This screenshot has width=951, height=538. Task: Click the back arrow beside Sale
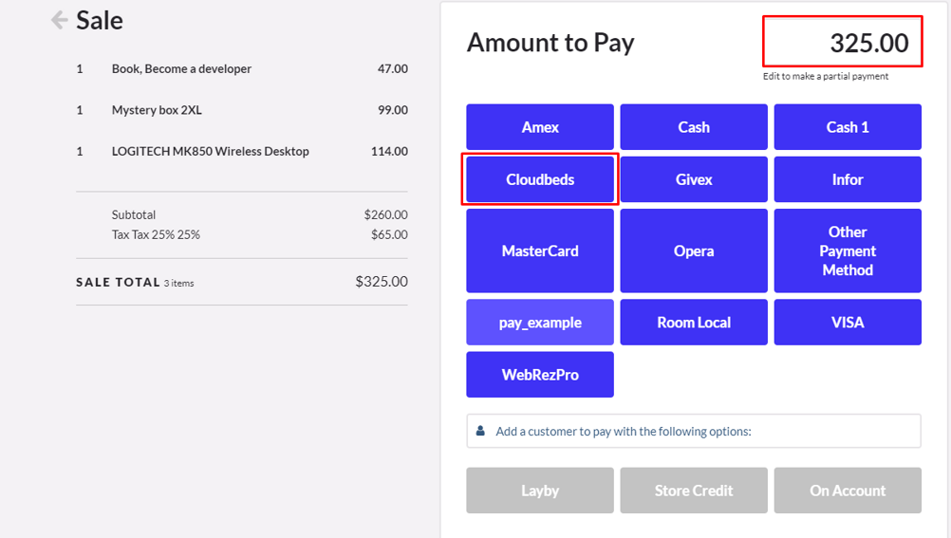click(x=60, y=20)
